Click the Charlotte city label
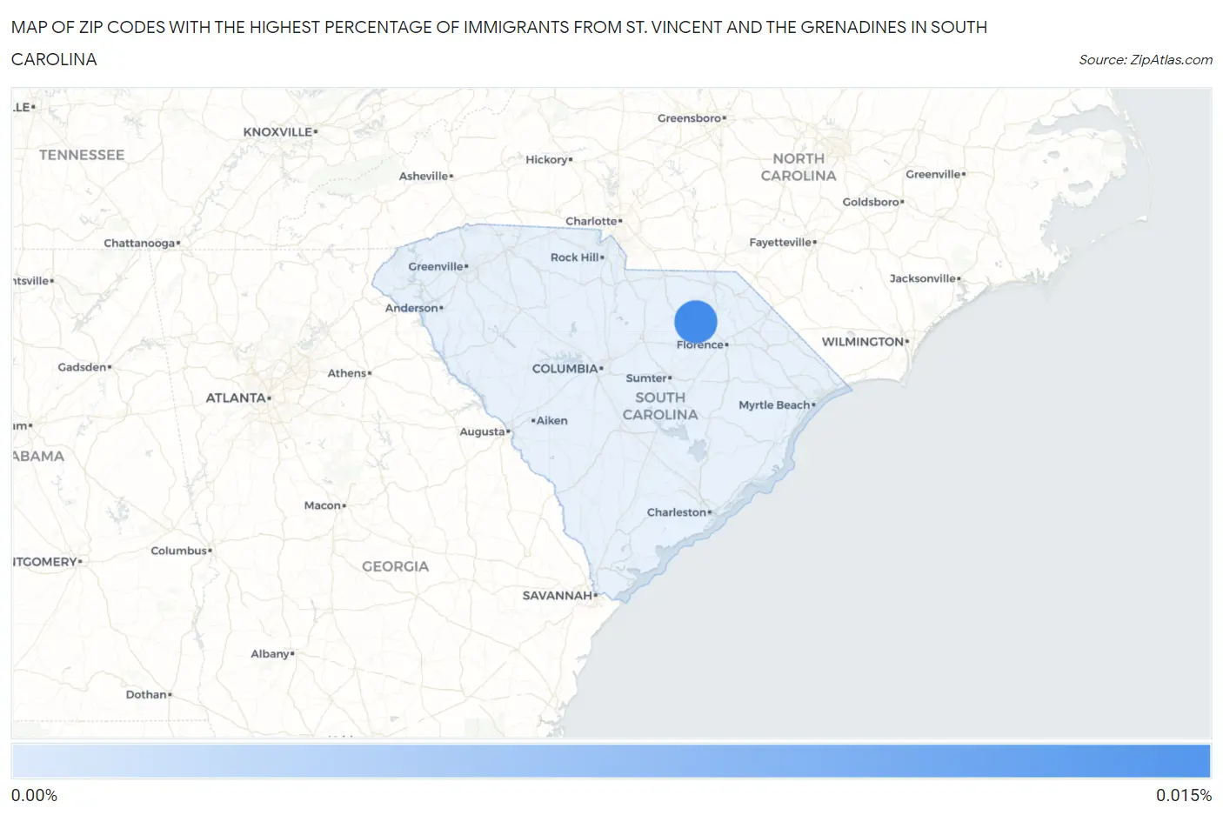Viewport: 1223px width, 815px height. click(591, 222)
